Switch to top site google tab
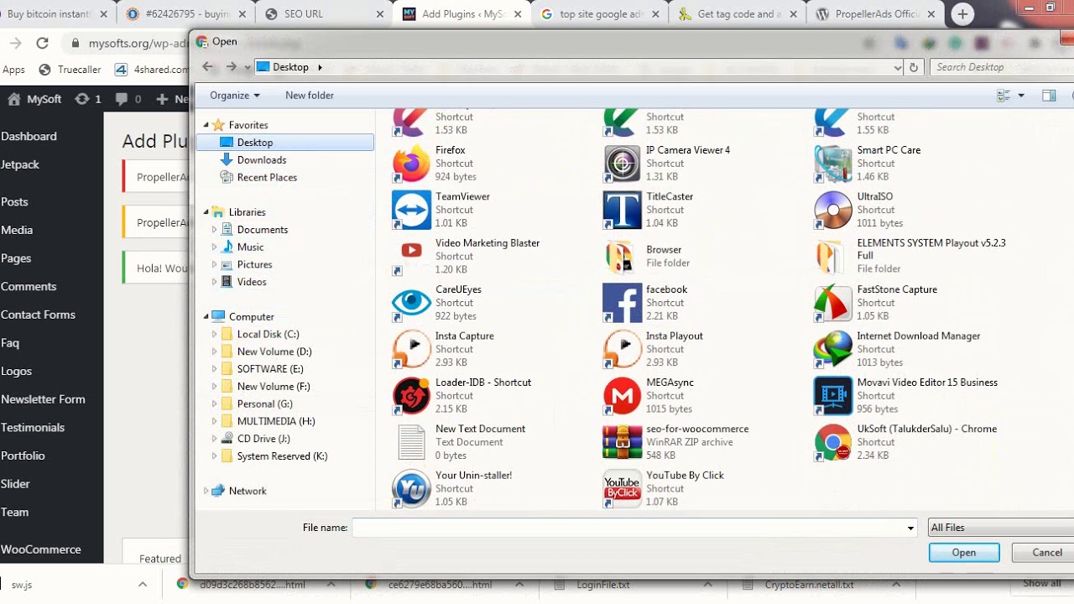1074x604 pixels. [x=600, y=14]
